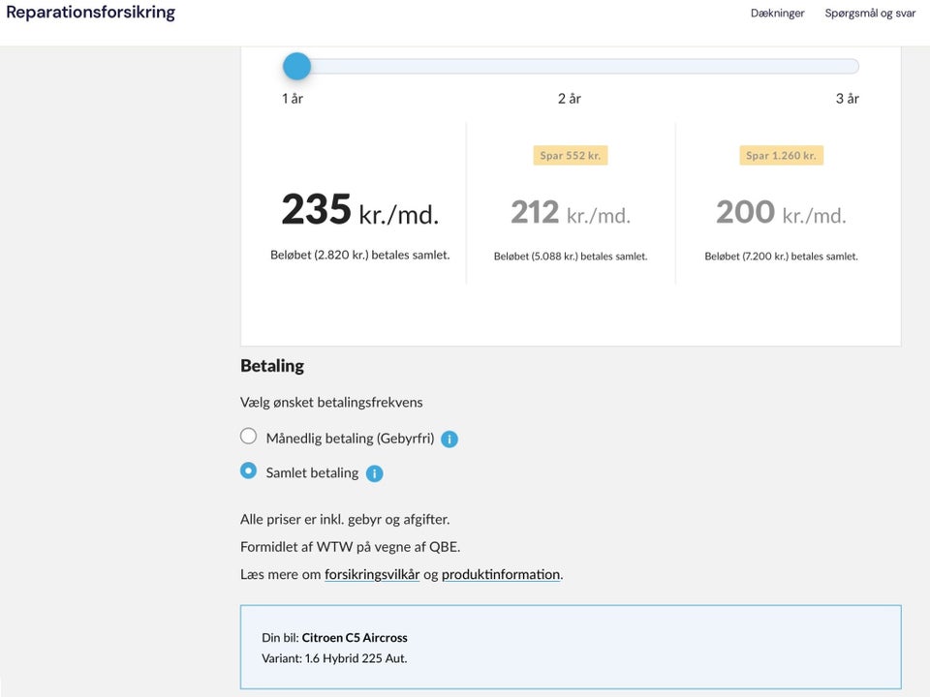Choose the 200 kr./md. price option
This screenshot has height=697, width=930.
click(781, 213)
